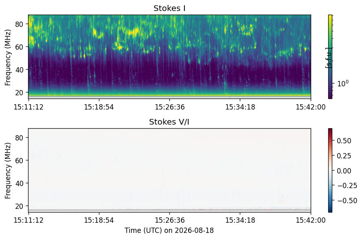Select the 15:26:36 tick on the top plot

(170, 107)
